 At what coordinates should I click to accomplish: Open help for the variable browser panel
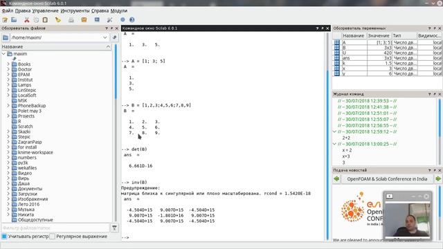(429, 28)
